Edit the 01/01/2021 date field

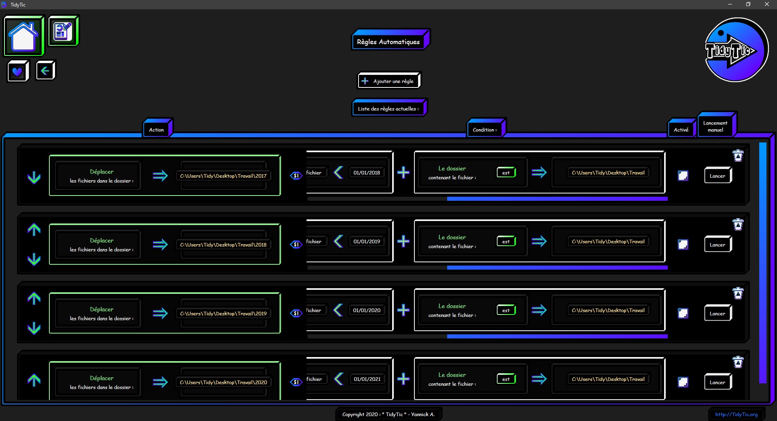click(367, 379)
